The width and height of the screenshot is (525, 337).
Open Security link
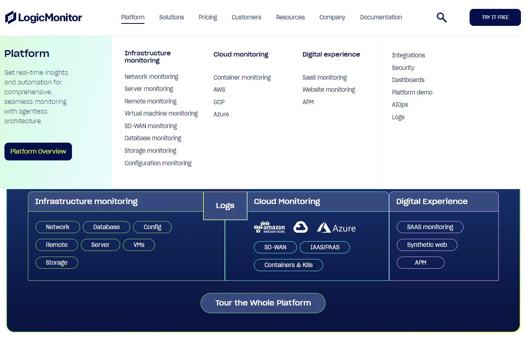click(403, 68)
